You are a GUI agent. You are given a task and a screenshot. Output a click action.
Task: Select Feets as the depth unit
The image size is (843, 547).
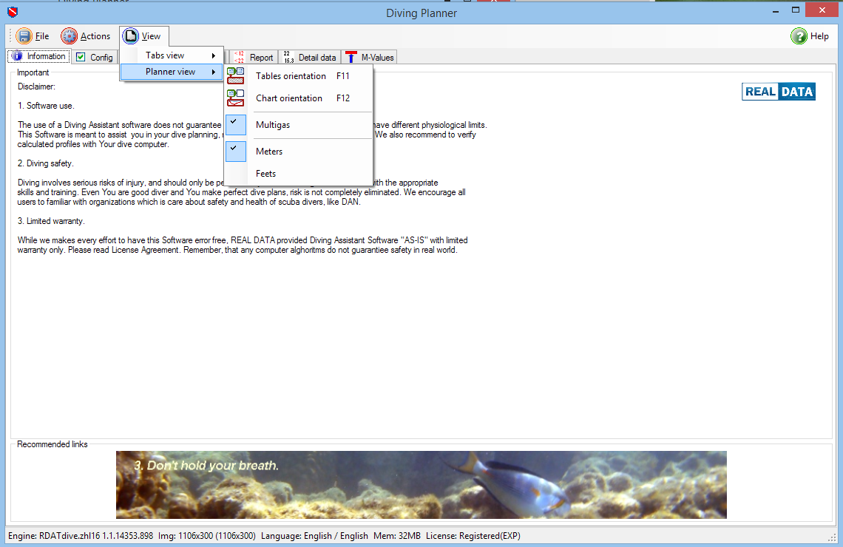265,174
